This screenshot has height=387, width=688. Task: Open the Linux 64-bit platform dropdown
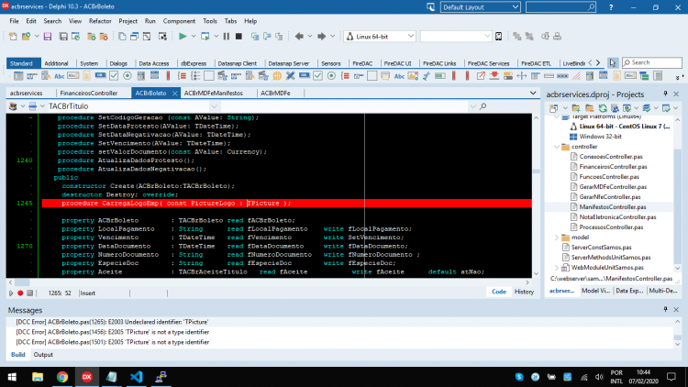point(380,37)
